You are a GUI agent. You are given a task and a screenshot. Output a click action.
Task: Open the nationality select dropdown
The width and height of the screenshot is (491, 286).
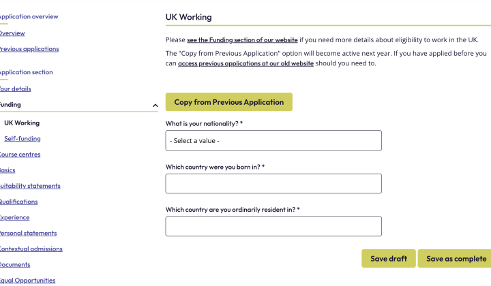(x=273, y=141)
